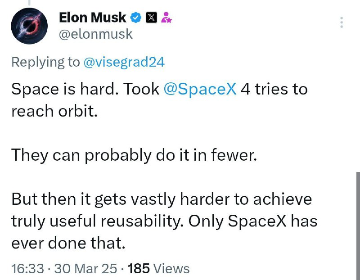The width and height of the screenshot is (360, 280).
Task: Click the black X affiliation badge
Action: (x=152, y=18)
